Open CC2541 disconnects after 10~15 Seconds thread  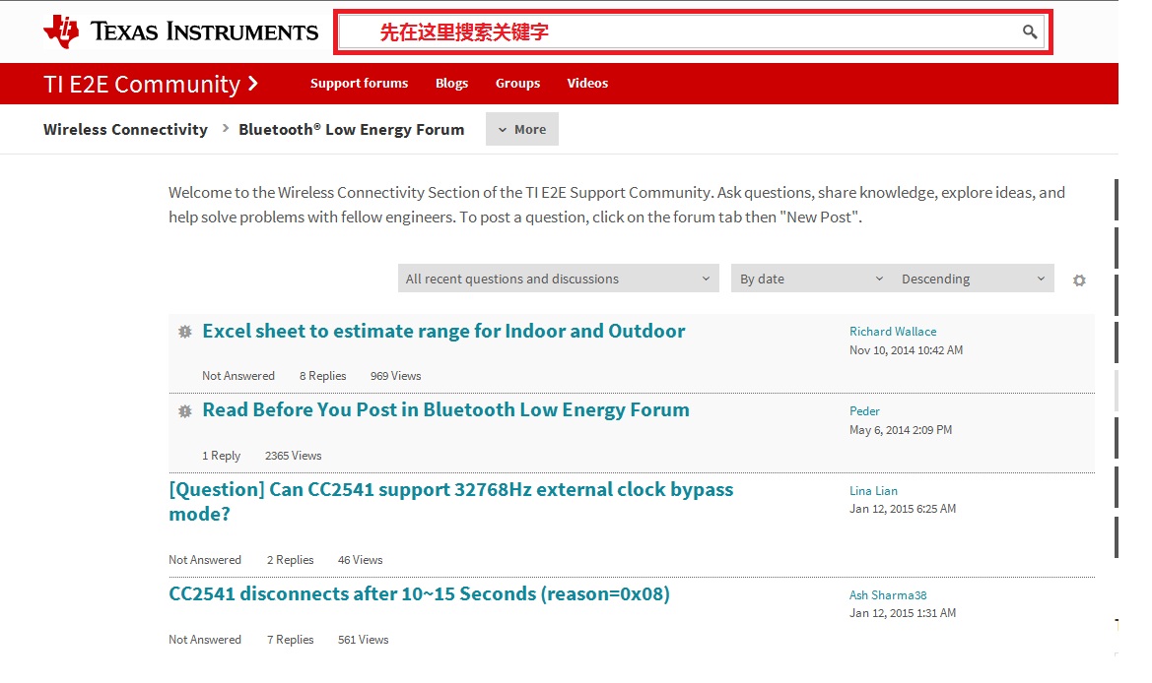point(419,593)
